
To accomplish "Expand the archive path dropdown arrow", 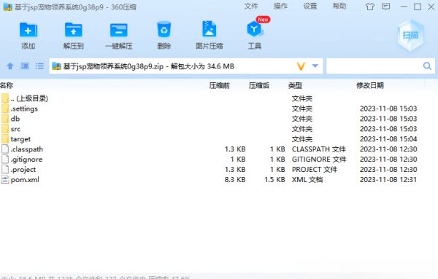I will [x=315, y=66].
